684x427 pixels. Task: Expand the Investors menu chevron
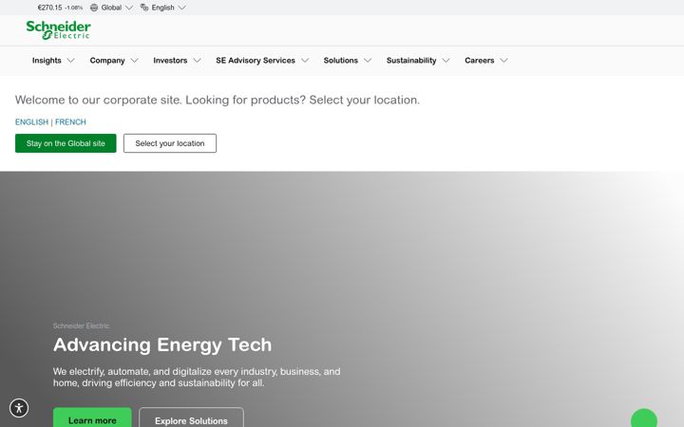pos(198,61)
